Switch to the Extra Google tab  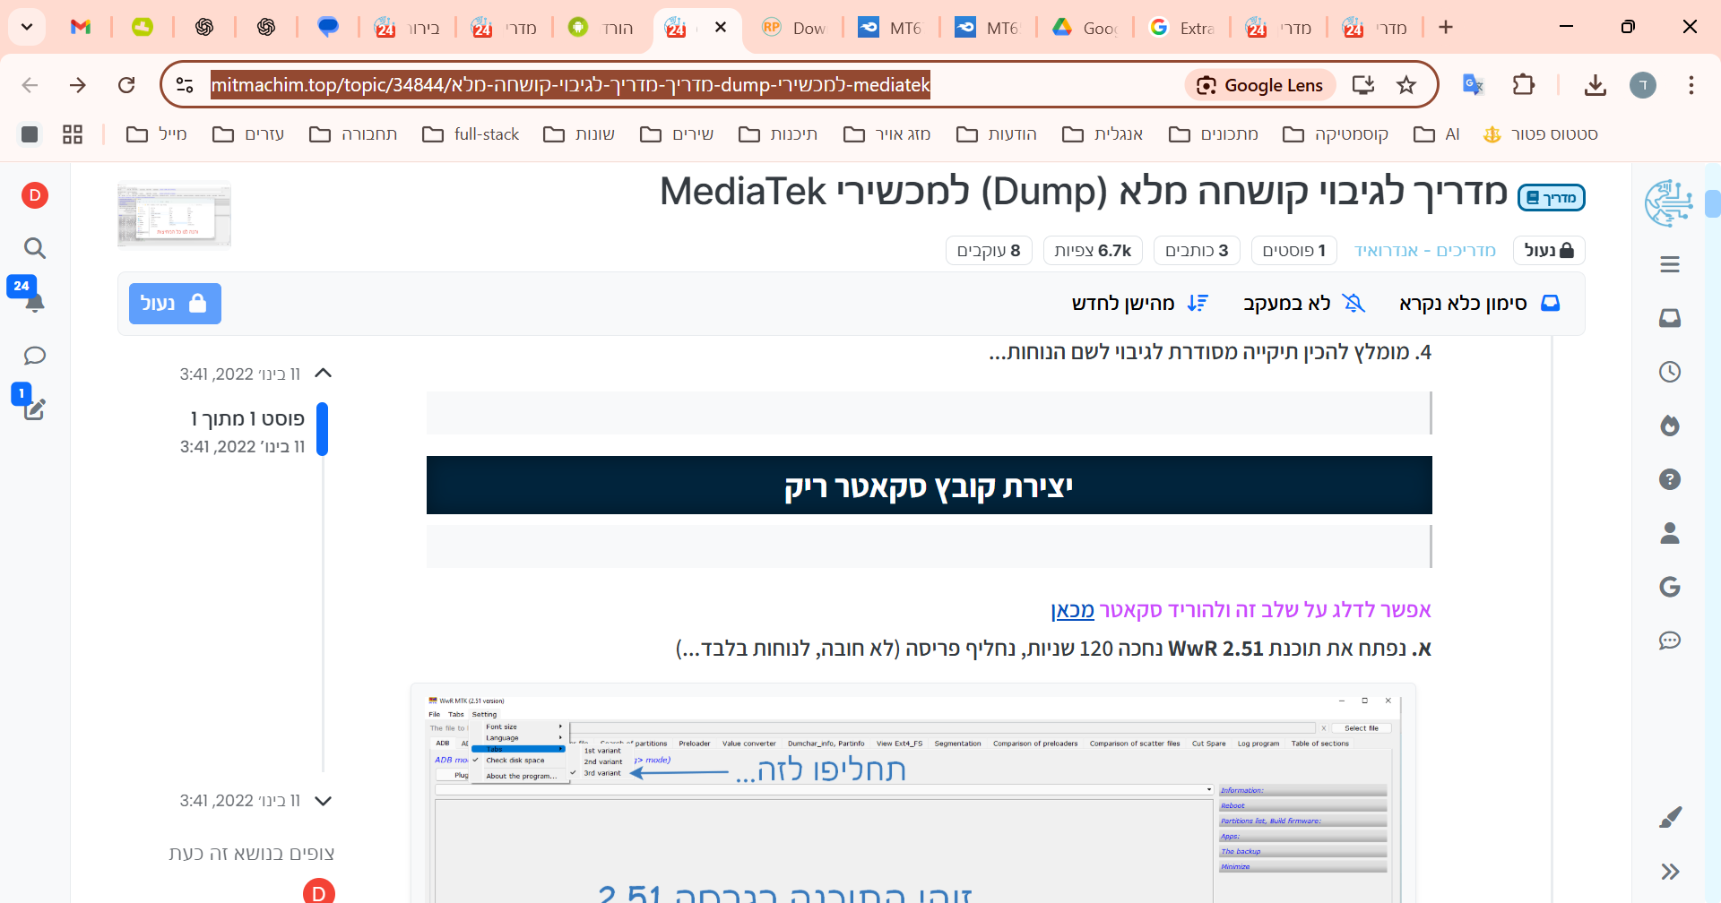click(x=1181, y=27)
